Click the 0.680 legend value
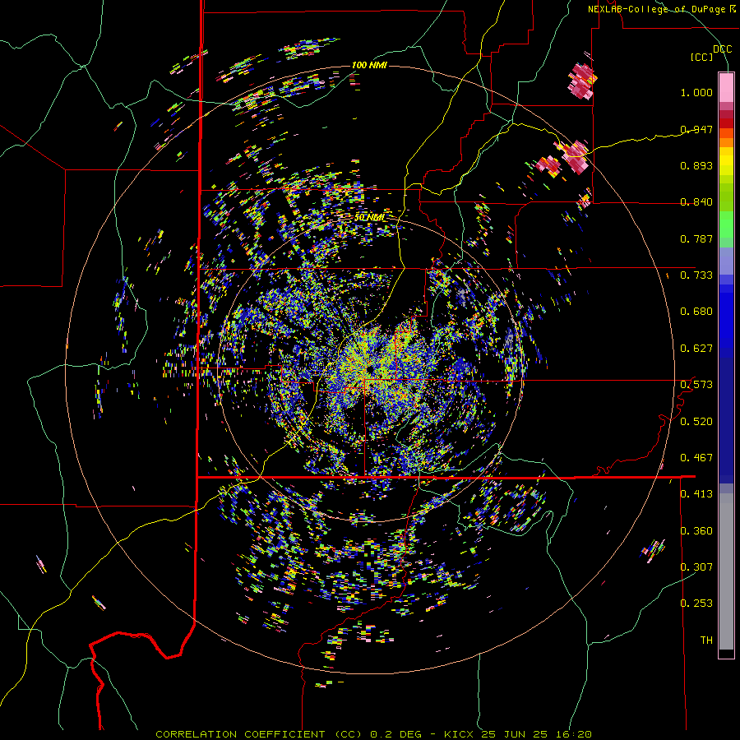 [x=696, y=312]
